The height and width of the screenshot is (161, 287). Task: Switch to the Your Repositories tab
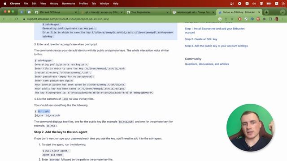147,12
